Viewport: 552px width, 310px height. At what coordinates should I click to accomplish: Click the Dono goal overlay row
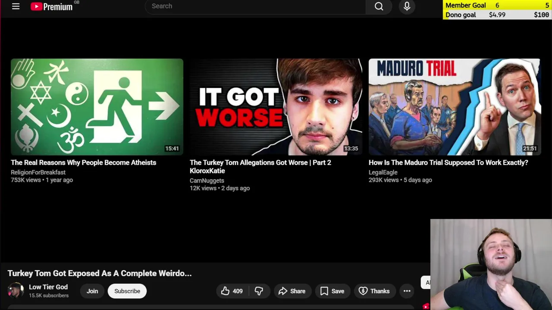click(x=497, y=15)
